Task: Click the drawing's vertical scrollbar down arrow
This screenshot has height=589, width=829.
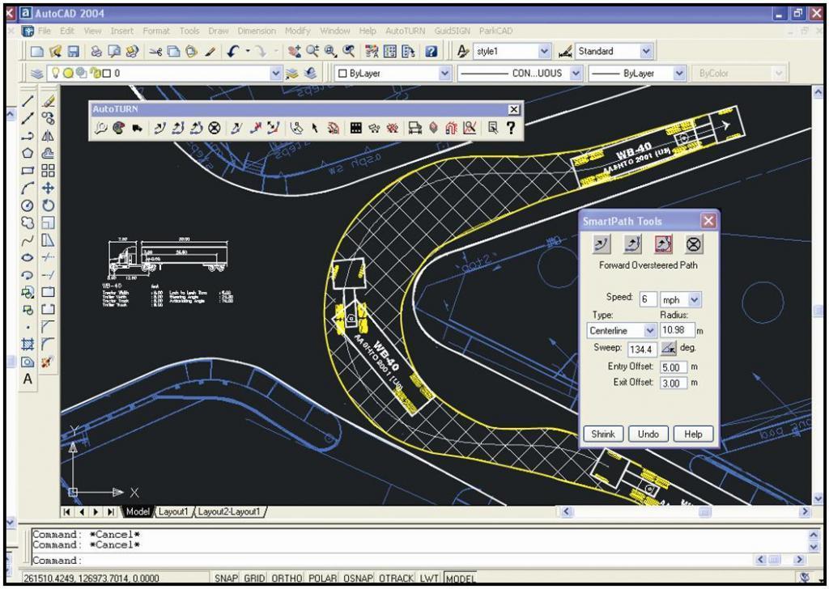Action: pos(818,498)
